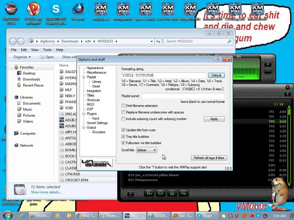
Task: Select Miscellaneous in options tree
Action: 96,72
